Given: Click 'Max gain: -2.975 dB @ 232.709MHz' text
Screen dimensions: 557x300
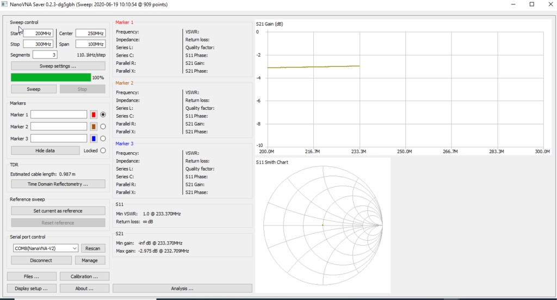Looking at the screenshot, I should pos(152,251).
